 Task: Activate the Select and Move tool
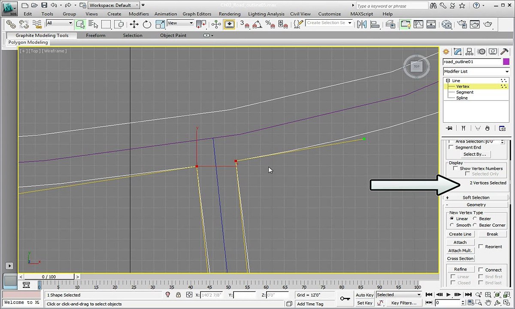(x=134, y=24)
